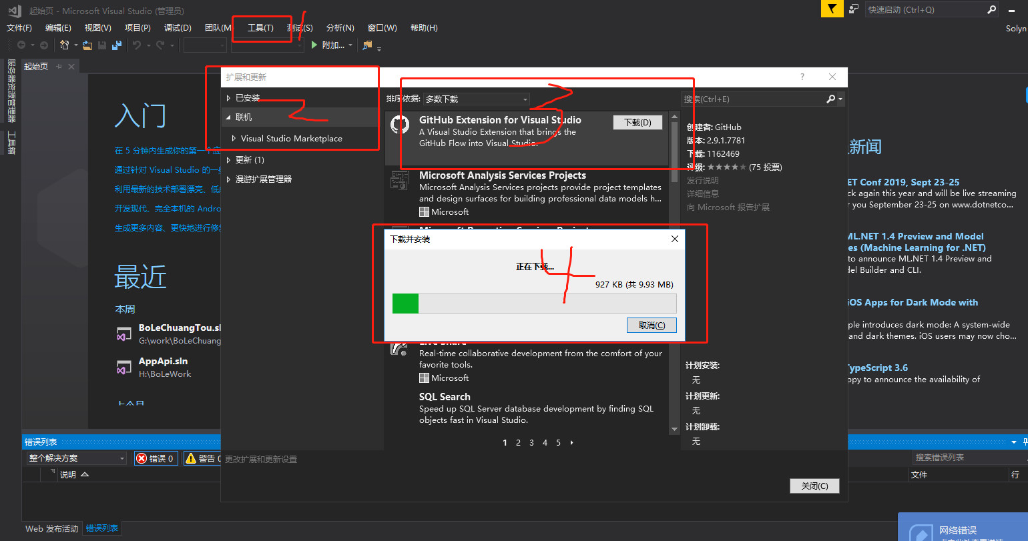1028x541 pixels.
Task: Click the save toolbar icon
Action: tap(102, 45)
